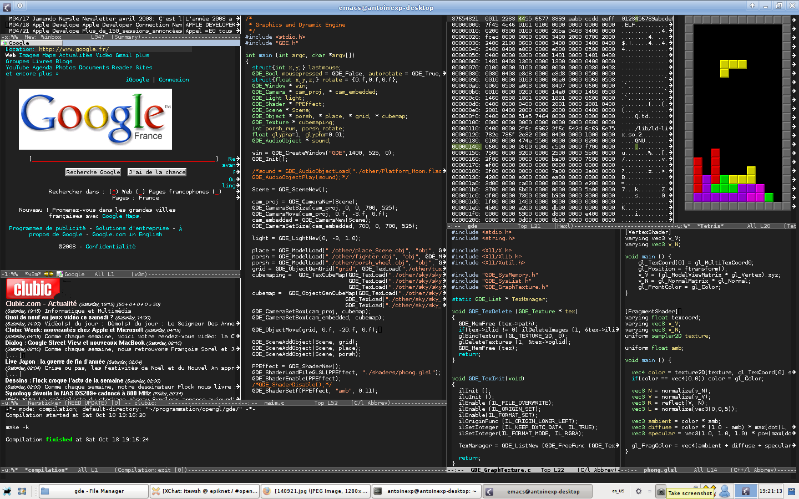This screenshot has width=799, height=499.
Task: Click the en_US keyboard layout indicator
Action: point(618,491)
